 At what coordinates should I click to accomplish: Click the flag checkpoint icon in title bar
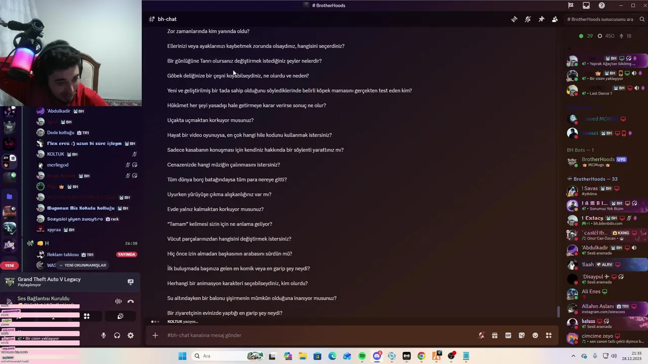pos(571,6)
